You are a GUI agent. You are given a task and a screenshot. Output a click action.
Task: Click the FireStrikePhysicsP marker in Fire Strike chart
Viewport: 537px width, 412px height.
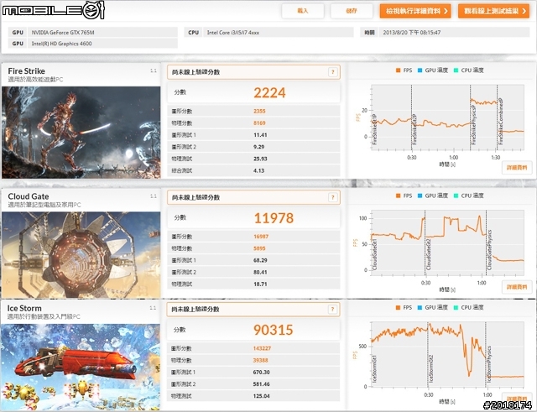click(x=474, y=124)
